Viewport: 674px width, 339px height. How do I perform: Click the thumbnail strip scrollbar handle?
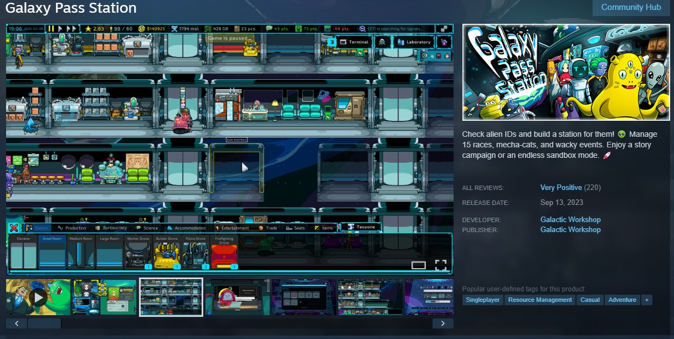coord(44,323)
